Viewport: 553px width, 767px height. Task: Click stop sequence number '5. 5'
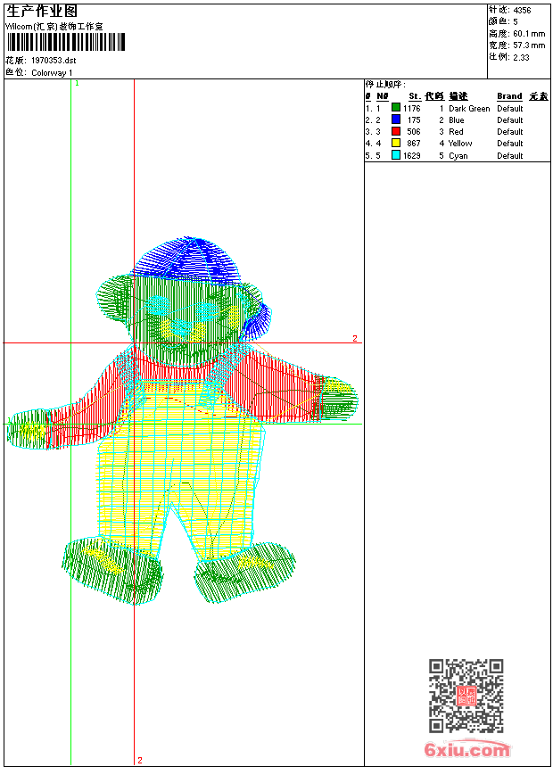point(373,155)
